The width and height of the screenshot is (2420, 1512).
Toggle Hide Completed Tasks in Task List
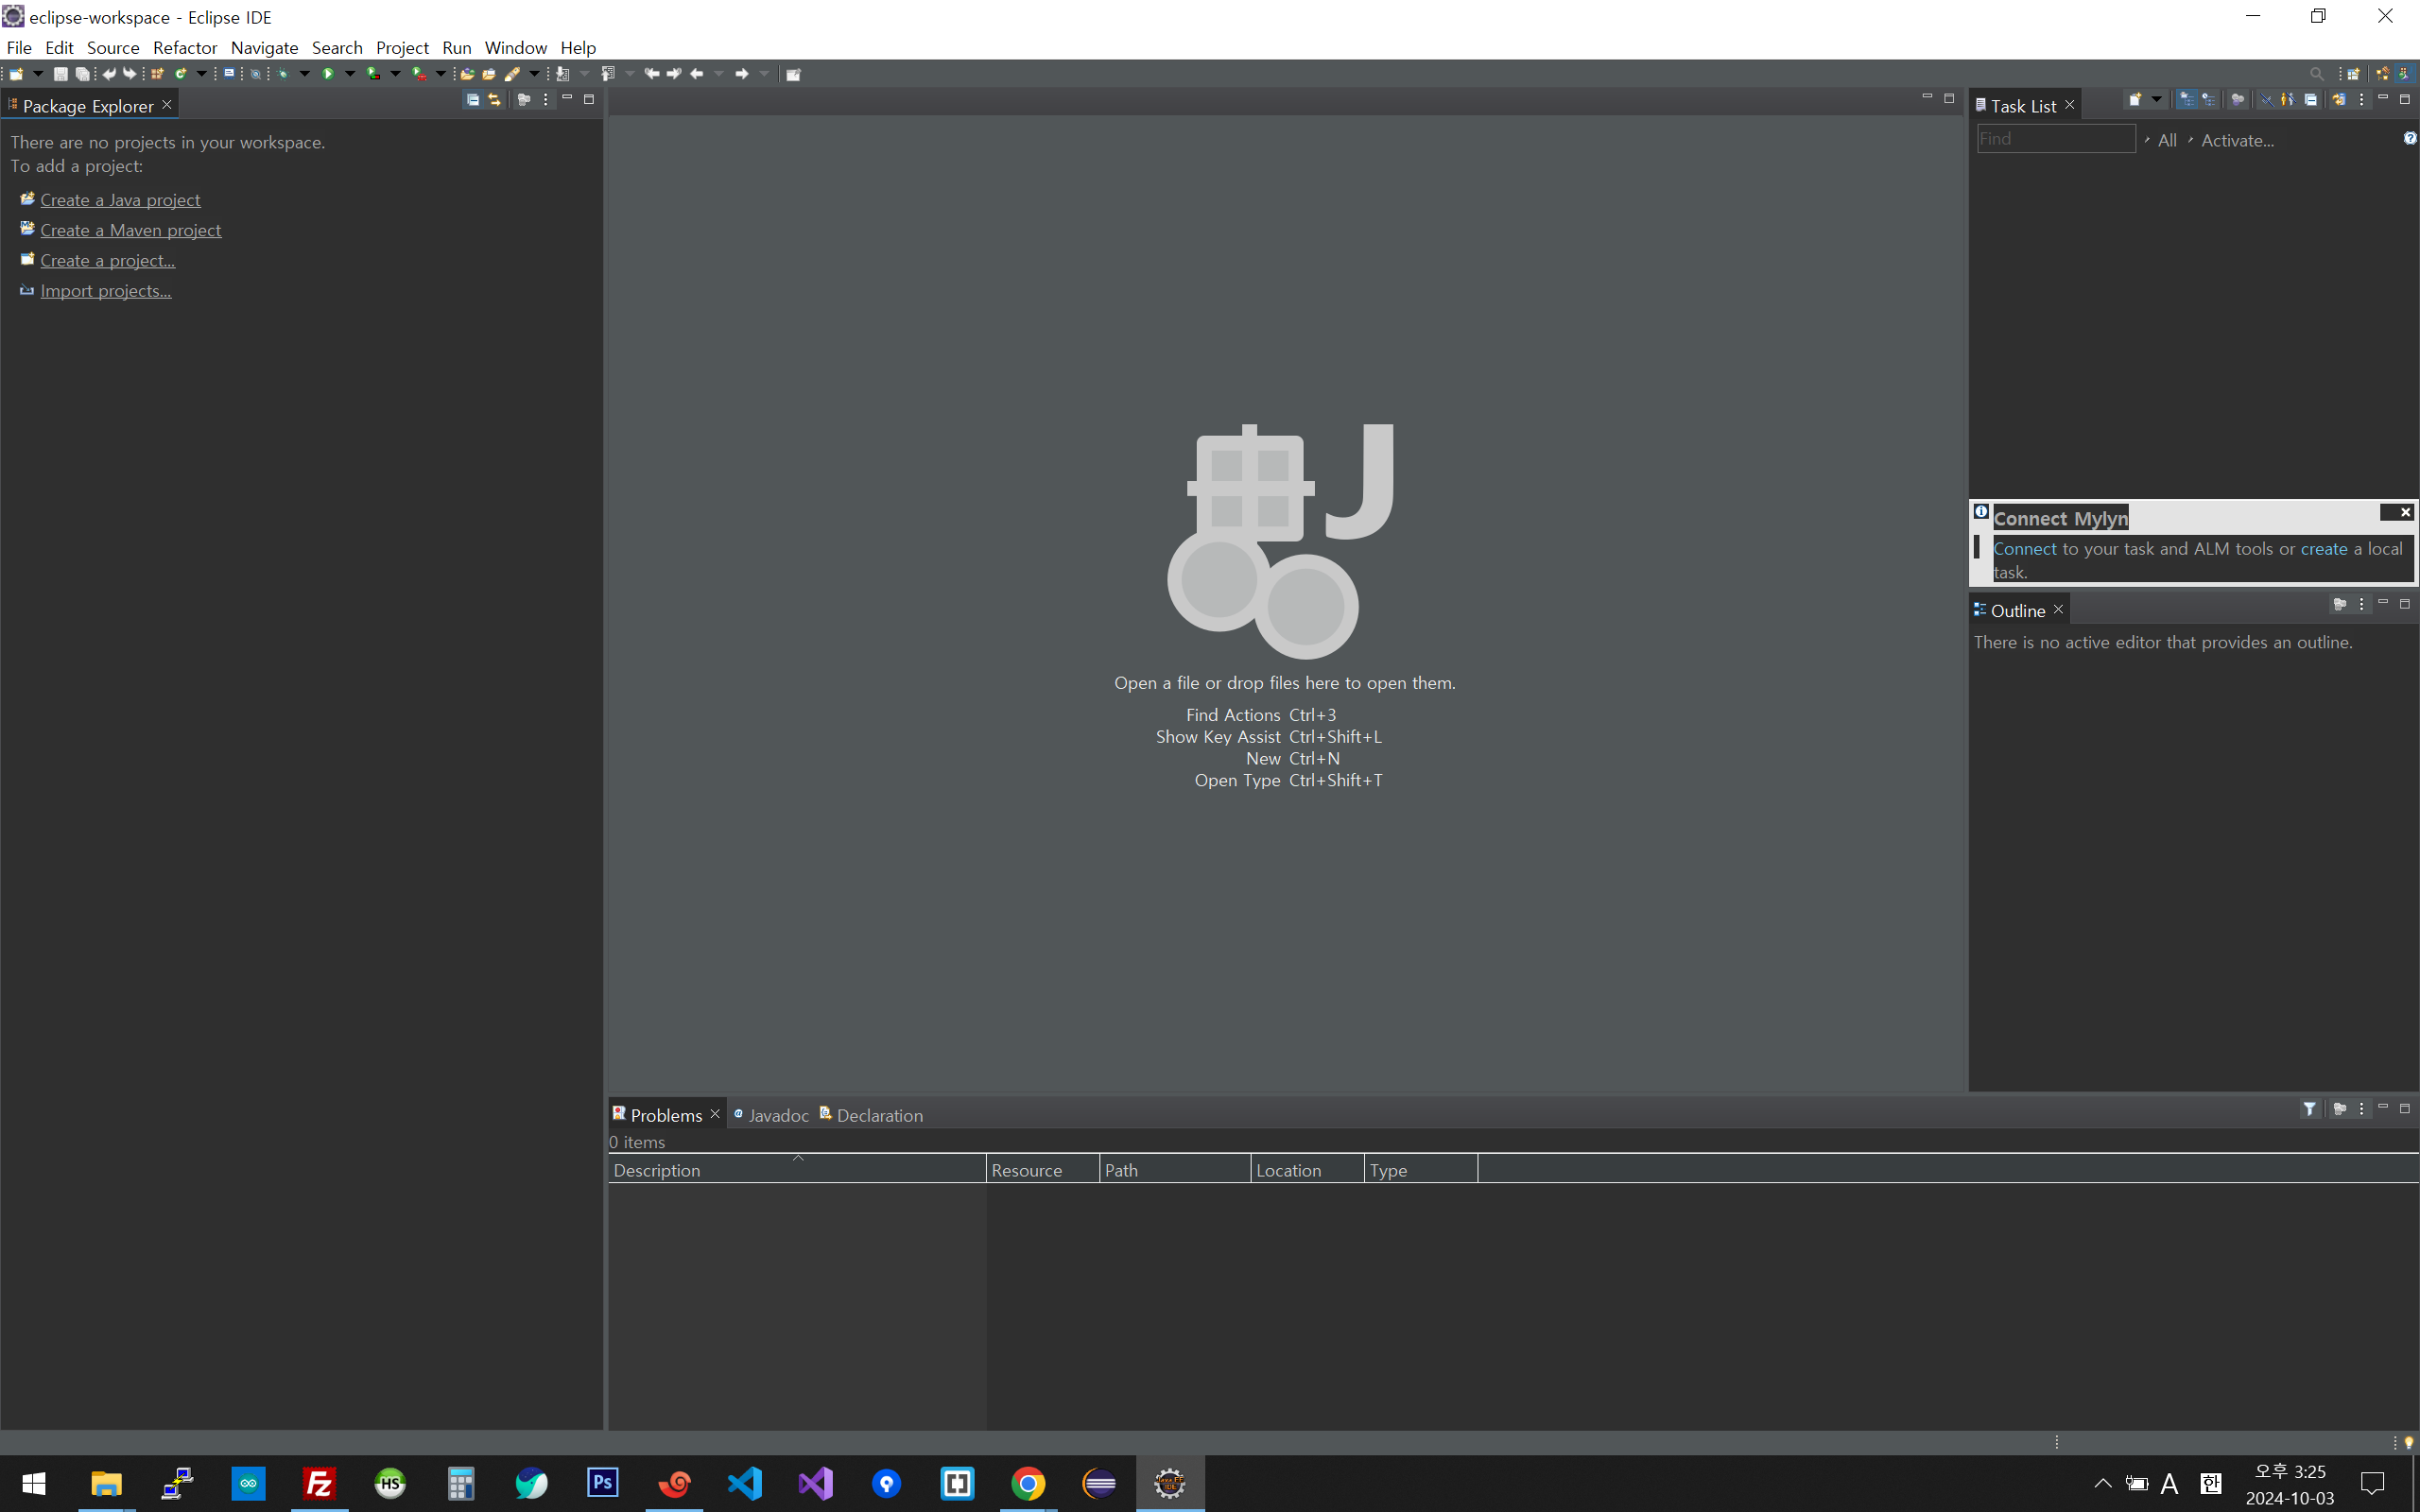(x=2267, y=99)
